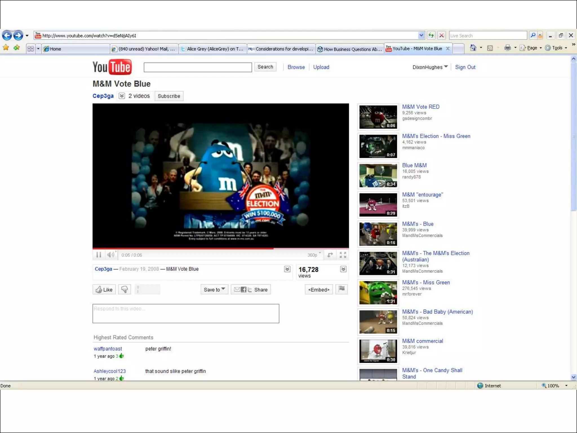Click the thumbs down dislike icon

(x=125, y=290)
